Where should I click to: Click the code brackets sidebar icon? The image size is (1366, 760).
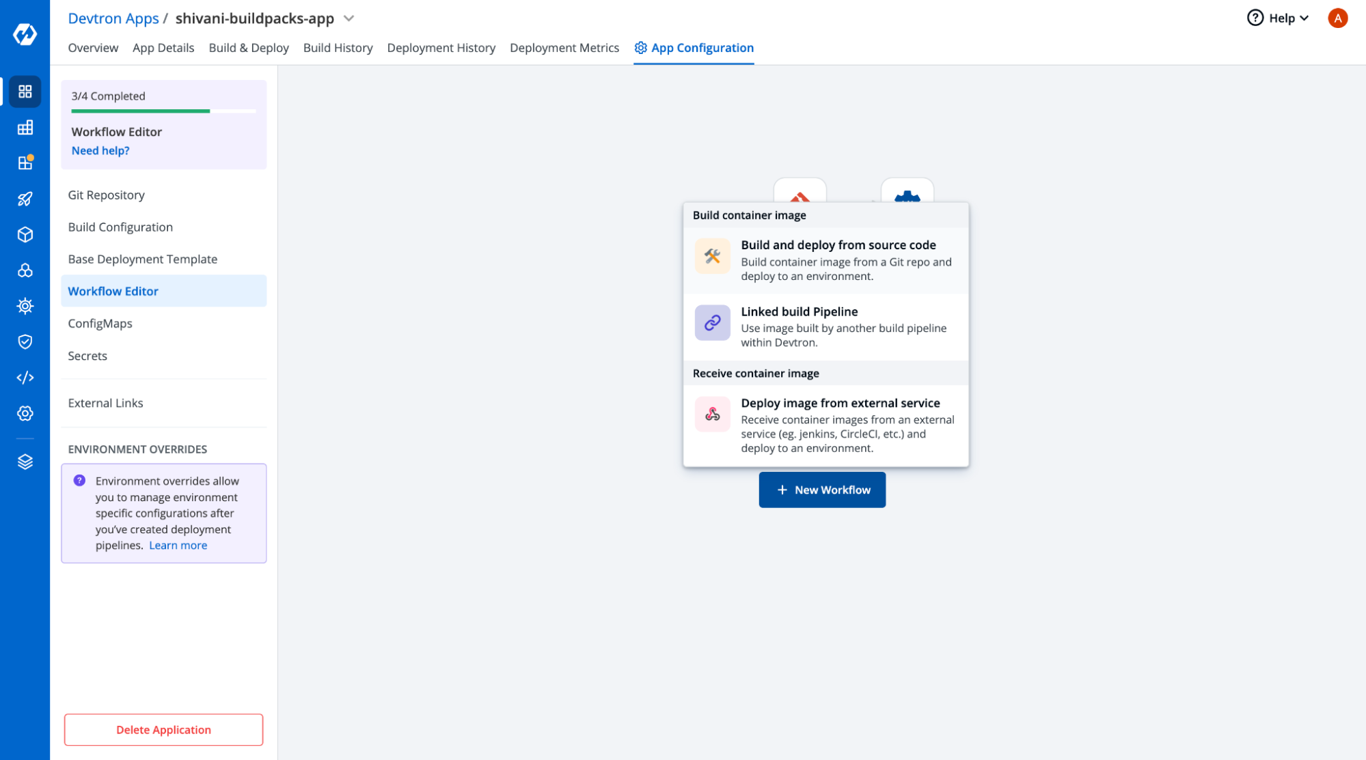[25, 378]
